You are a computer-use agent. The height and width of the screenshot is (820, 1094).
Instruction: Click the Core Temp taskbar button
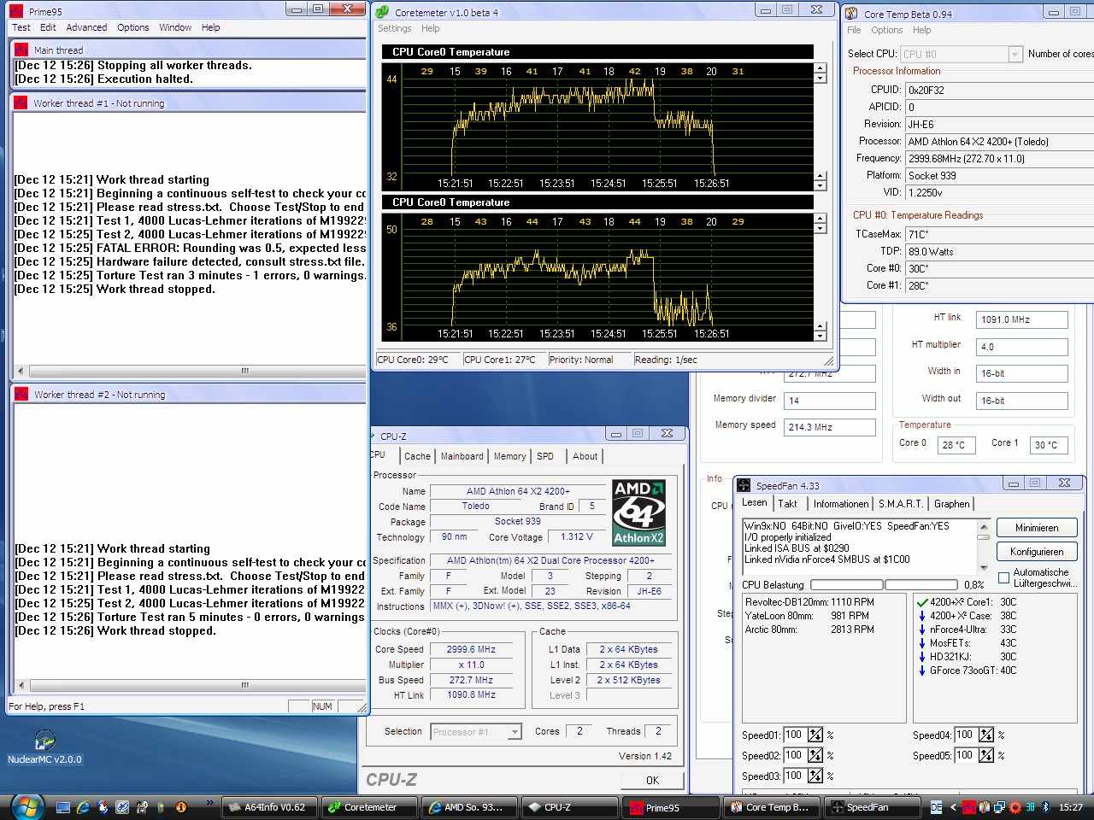[x=770, y=807]
